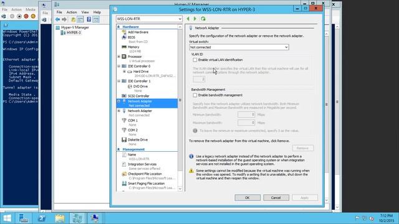Click the Hard Drive icon under IDE Controller 0
Image resolution: width=399 pixels, height=224 pixels.
(130, 72)
